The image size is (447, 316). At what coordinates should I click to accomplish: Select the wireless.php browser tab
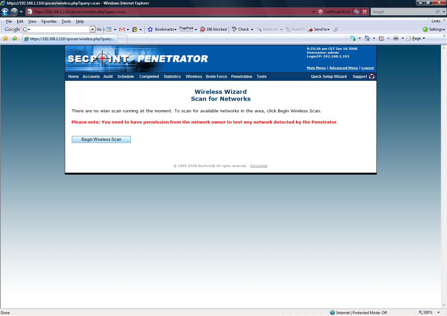point(70,39)
